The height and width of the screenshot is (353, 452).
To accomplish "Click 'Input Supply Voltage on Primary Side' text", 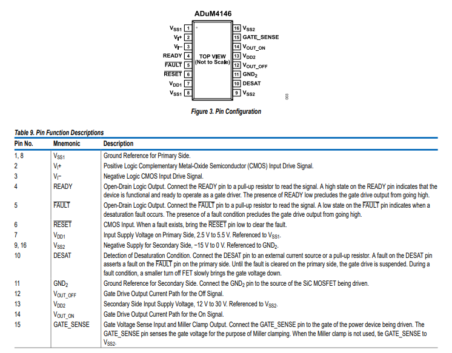I will (x=192, y=235).
